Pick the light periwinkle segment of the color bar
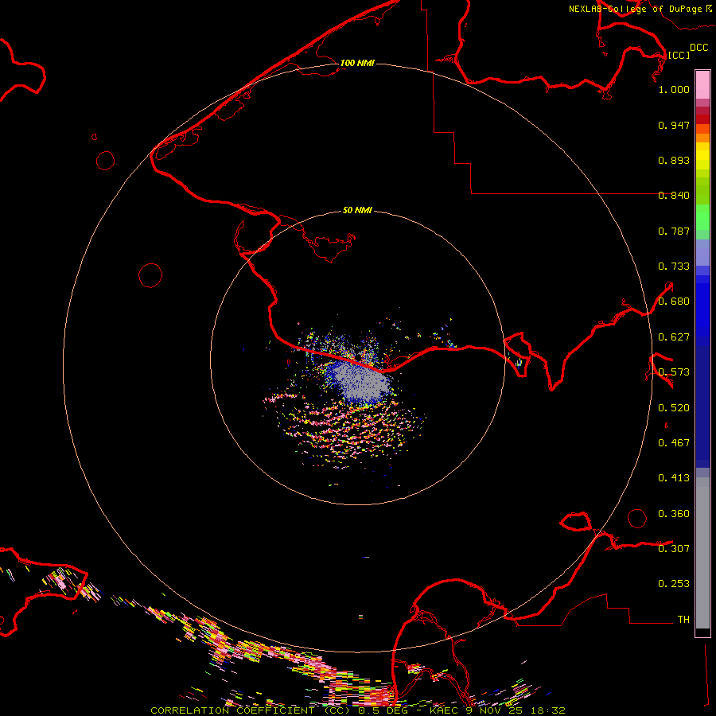 pos(702,252)
